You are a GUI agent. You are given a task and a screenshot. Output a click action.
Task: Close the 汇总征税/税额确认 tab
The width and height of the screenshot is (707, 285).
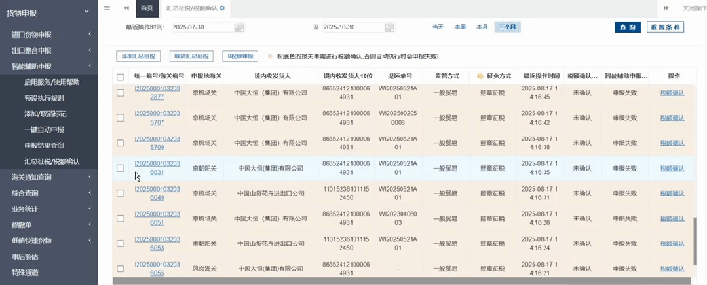click(x=222, y=8)
